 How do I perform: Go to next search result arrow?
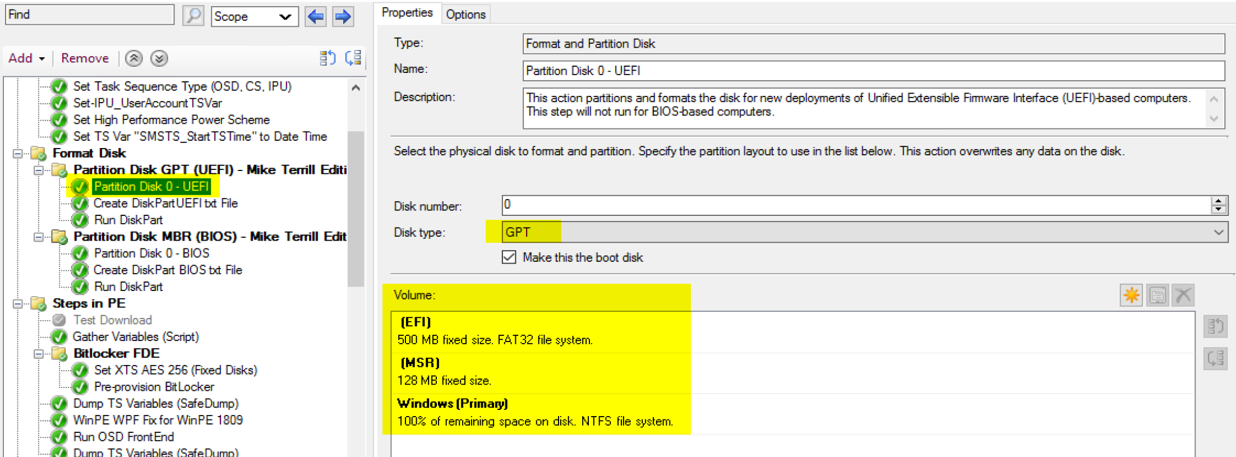pyautogui.click(x=343, y=16)
